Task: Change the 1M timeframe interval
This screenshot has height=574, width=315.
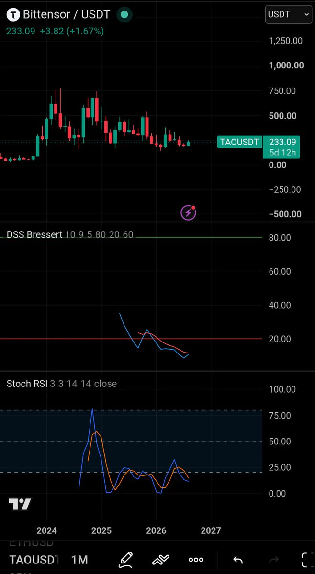Action: click(x=79, y=560)
